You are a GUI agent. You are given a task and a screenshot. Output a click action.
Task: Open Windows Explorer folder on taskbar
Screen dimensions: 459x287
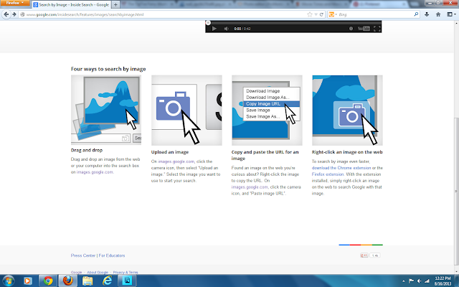87,281
